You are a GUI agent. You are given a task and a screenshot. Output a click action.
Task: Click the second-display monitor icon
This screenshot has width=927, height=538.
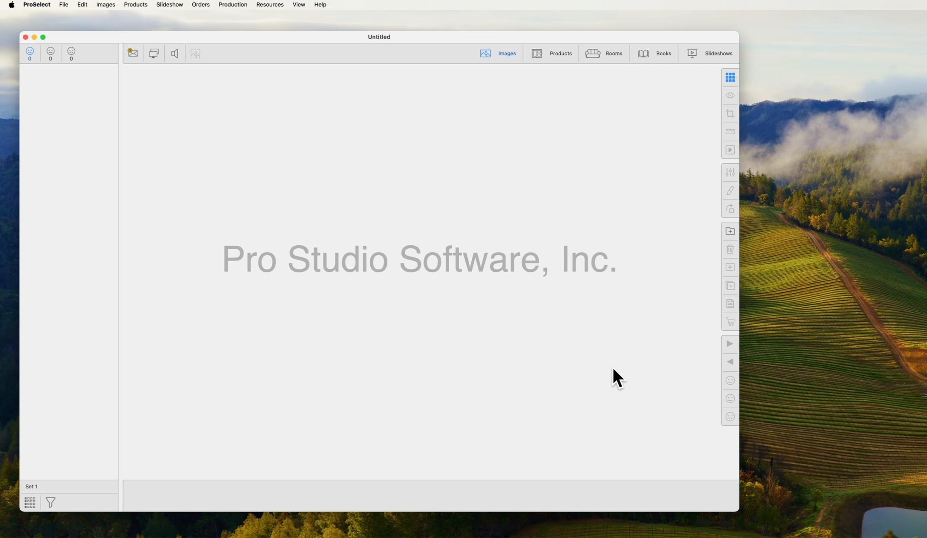[x=153, y=53]
